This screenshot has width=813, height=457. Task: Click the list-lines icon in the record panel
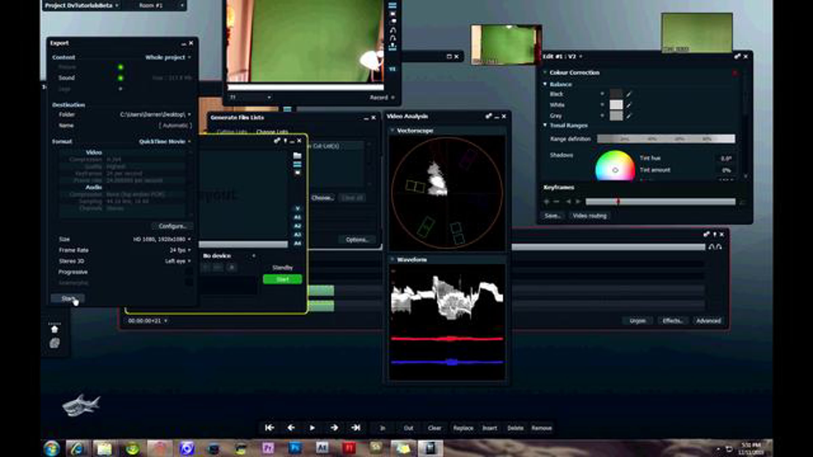[x=297, y=165]
